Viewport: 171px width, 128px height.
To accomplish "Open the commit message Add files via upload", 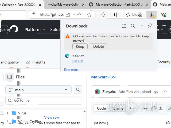I will [x=135, y=92].
